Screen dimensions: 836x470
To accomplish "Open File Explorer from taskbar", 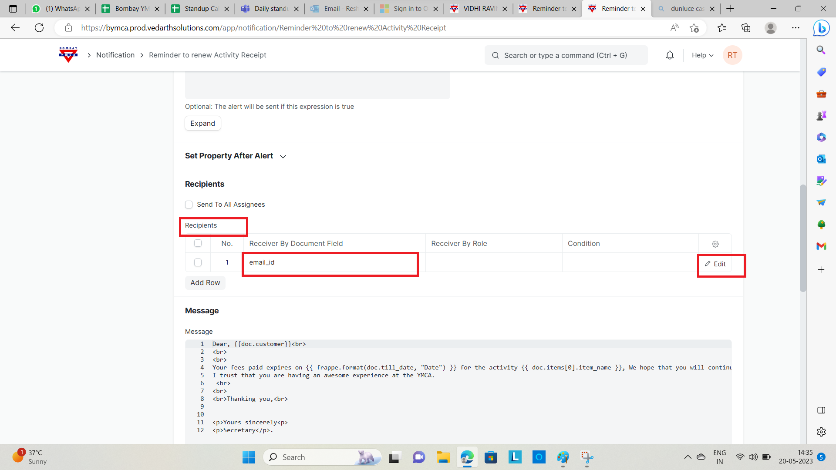I will 443,457.
